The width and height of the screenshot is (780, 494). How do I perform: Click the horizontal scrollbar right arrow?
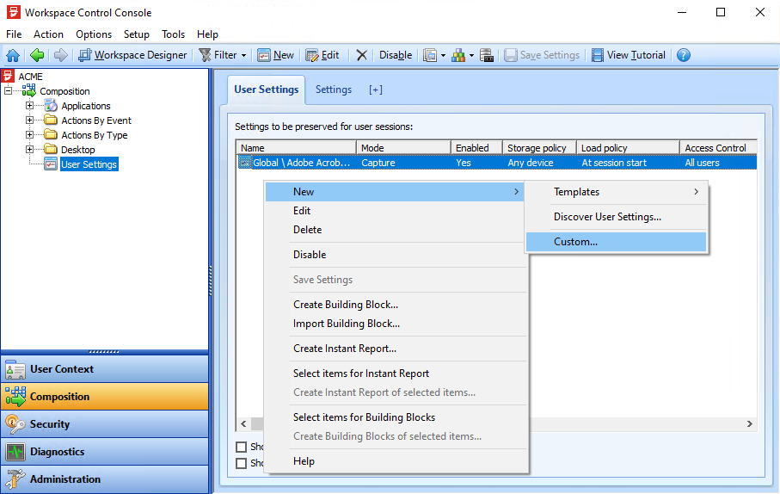click(x=750, y=424)
